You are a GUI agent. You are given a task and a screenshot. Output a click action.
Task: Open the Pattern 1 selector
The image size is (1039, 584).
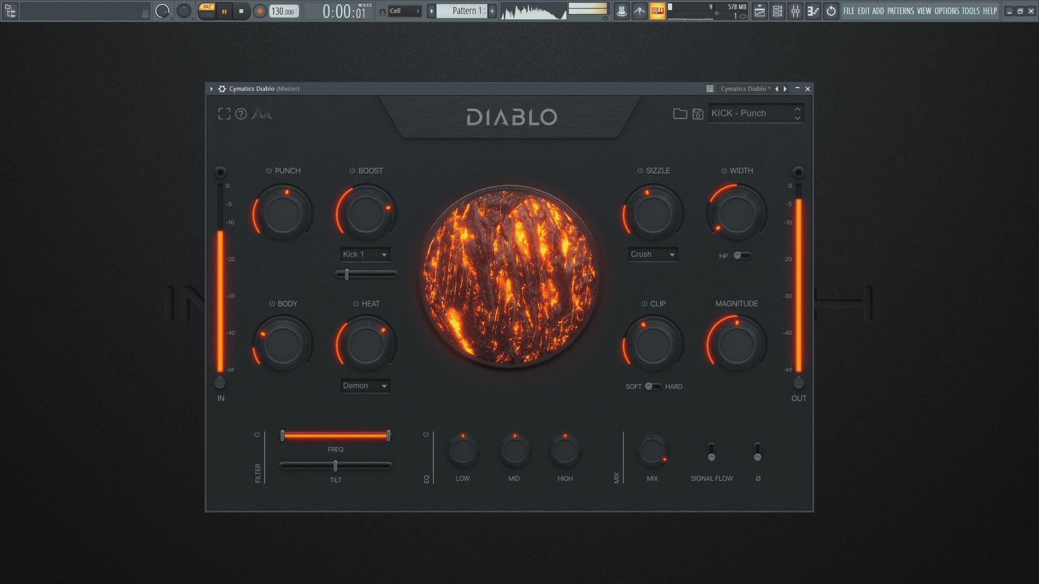(x=462, y=11)
